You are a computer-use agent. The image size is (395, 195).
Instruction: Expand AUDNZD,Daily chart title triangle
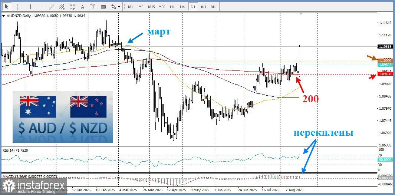[4, 16]
